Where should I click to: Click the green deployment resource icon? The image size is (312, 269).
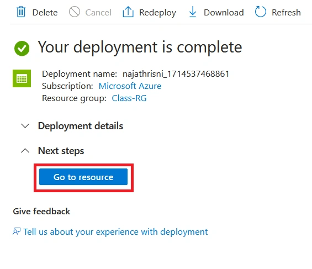tap(22, 78)
